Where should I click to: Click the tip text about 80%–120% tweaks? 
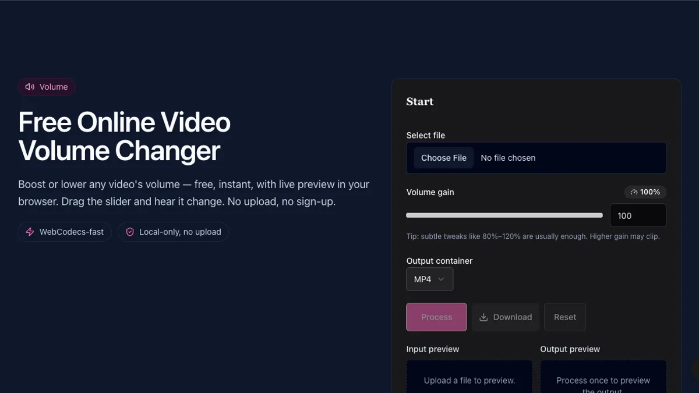(x=533, y=236)
